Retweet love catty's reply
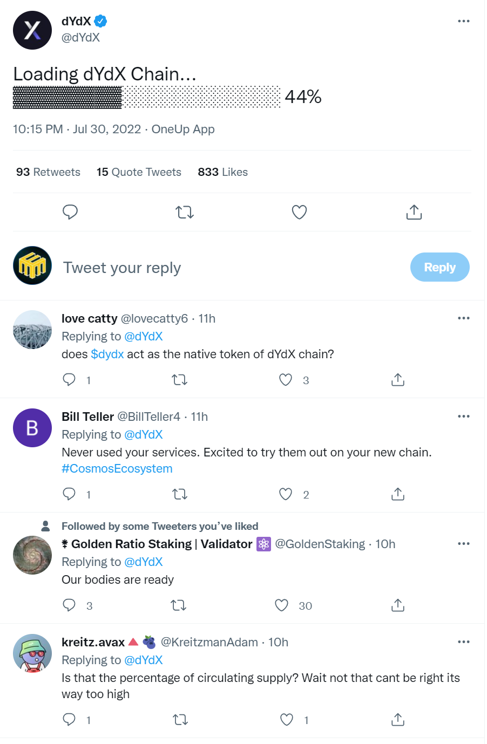This screenshot has height=744, width=487. coord(180,380)
